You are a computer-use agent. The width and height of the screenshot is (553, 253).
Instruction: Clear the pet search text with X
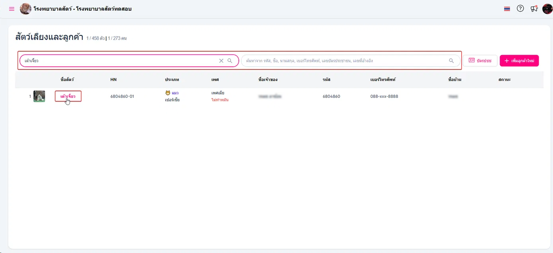tap(221, 61)
